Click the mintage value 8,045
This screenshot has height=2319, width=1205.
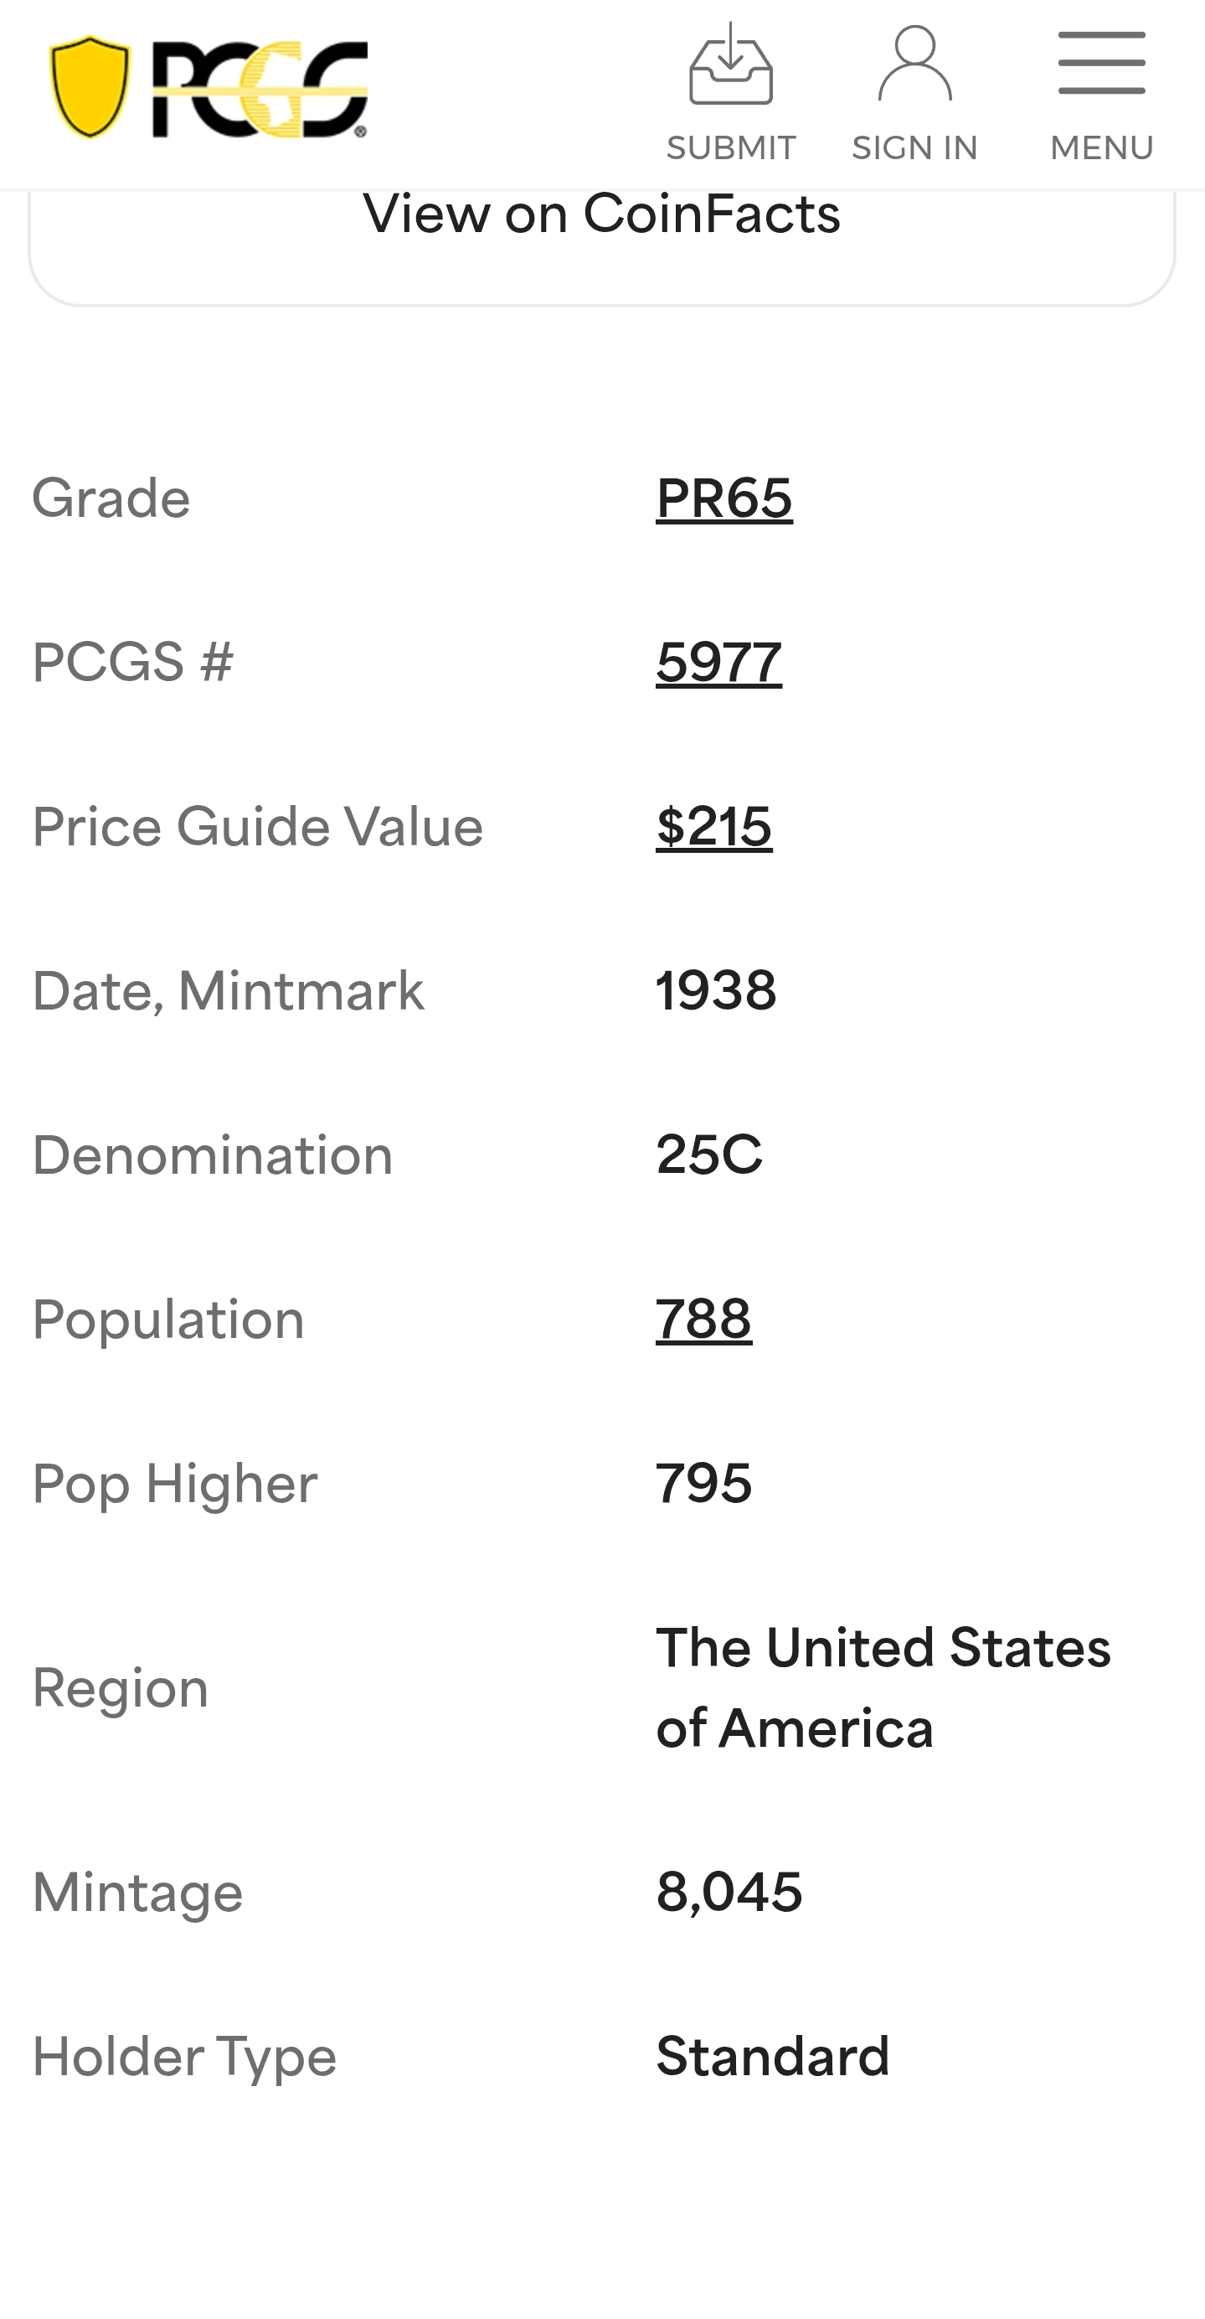(728, 1892)
